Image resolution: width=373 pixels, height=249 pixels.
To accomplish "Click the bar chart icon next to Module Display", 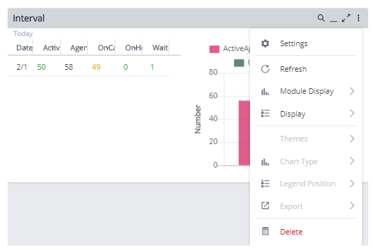I will [x=265, y=92].
